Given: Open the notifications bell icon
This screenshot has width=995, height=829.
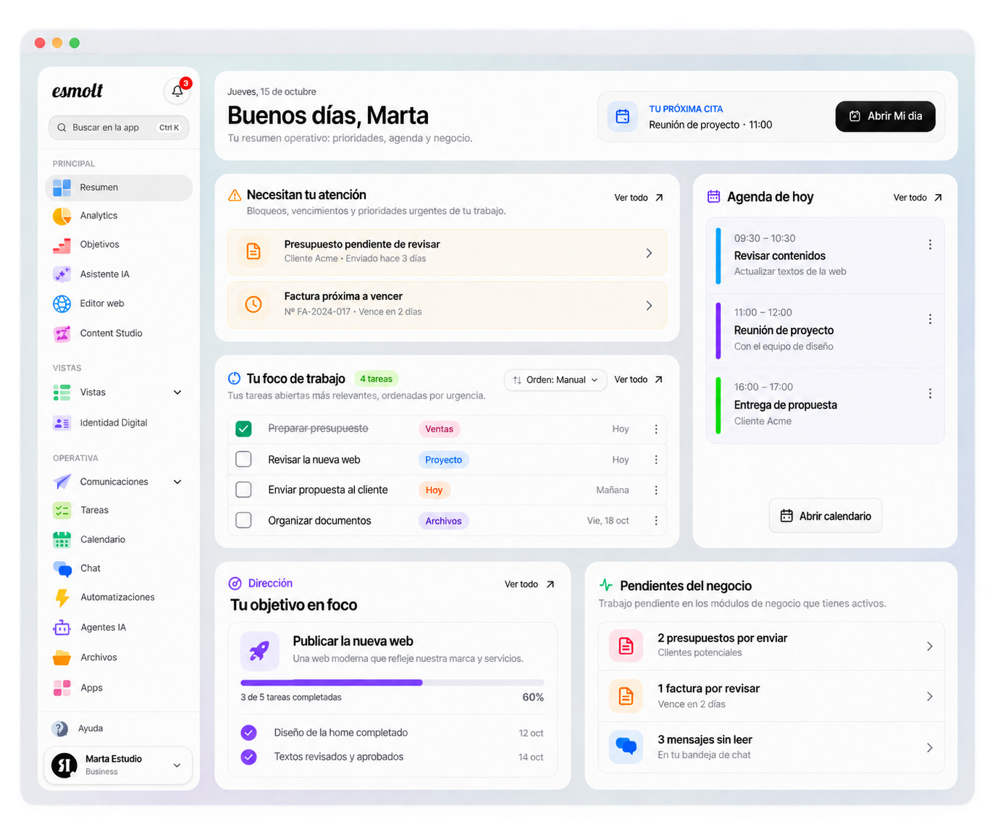Looking at the screenshot, I should pyautogui.click(x=177, y=91).
